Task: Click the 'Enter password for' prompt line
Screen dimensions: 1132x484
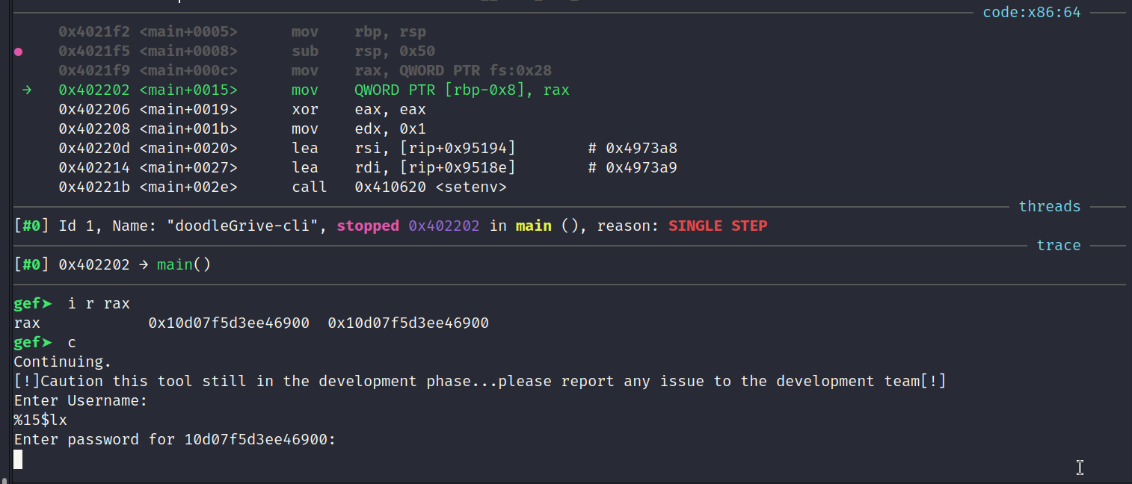Action: click(175, 440)
